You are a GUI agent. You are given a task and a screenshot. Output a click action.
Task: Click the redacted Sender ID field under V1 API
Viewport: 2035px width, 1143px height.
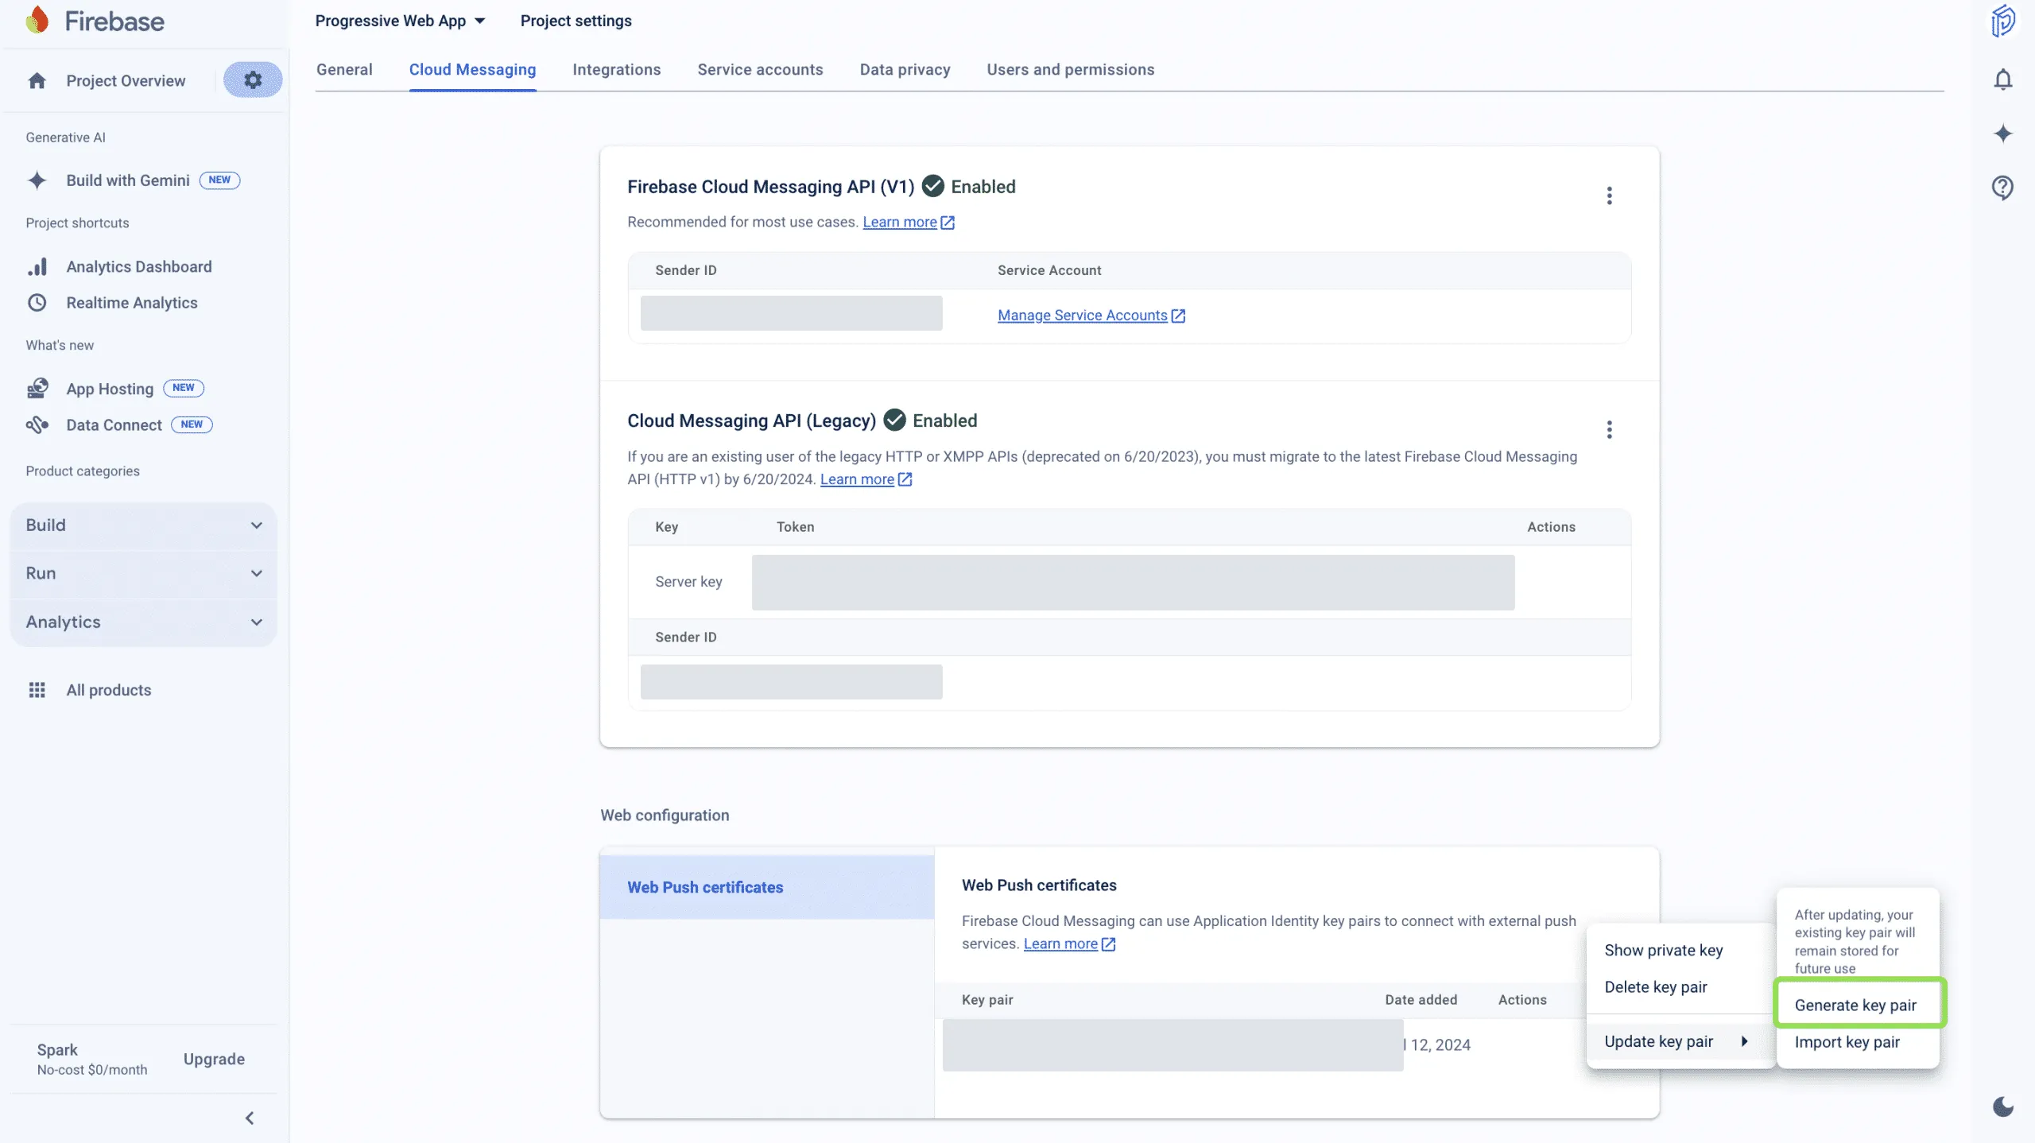click(791, 313)
